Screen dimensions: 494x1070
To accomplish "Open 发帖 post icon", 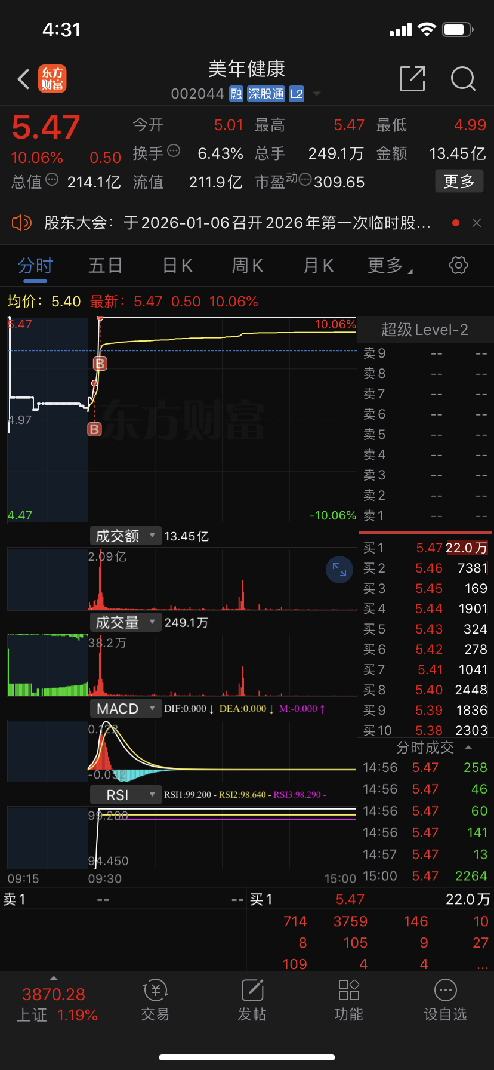I will (x=252, y=1001).
